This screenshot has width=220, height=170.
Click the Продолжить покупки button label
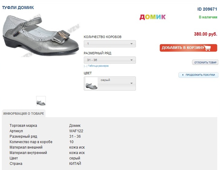coord(200,75)
